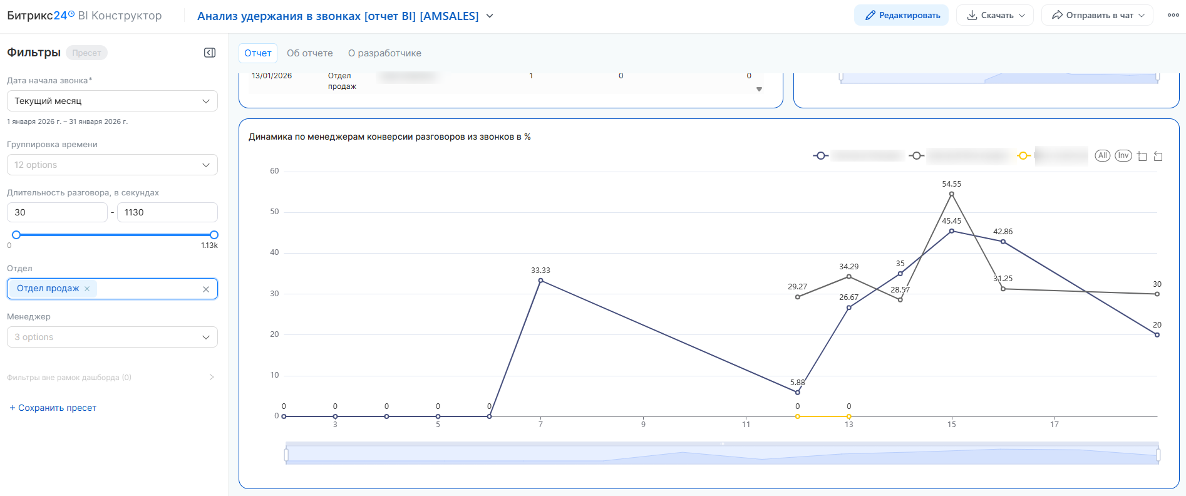Viewport: 1186px width, 496px height.
Task: Open the О разработчике tab
Action: 384,53
